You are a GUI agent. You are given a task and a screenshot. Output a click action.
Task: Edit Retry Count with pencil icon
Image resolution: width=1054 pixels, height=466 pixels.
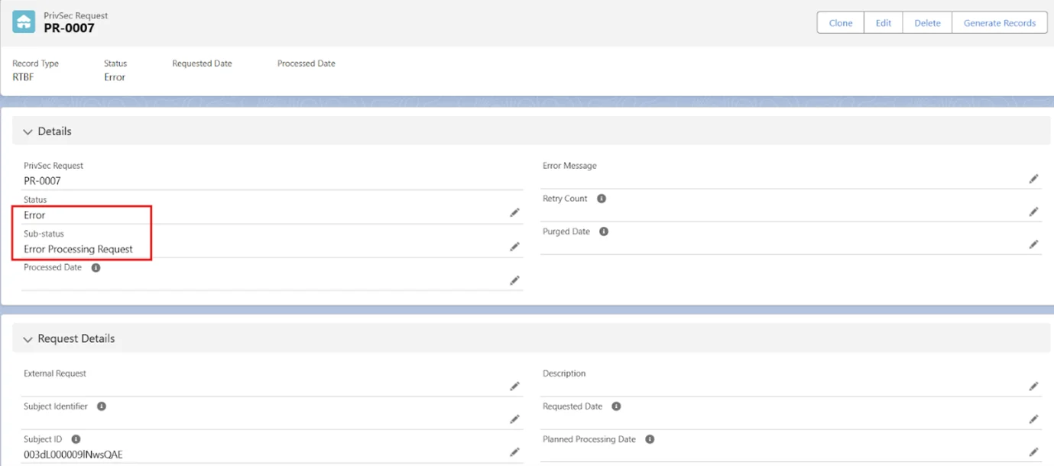tap(1033, 212)
